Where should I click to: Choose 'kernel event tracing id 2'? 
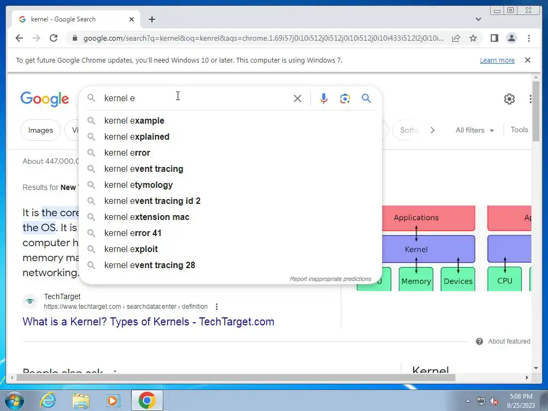[x=230, y=201]
